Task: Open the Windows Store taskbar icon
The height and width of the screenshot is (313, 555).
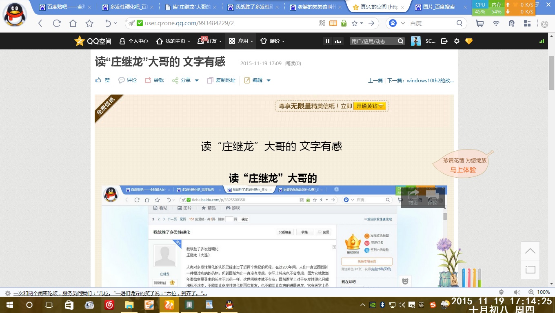Action: click(69, 305)
